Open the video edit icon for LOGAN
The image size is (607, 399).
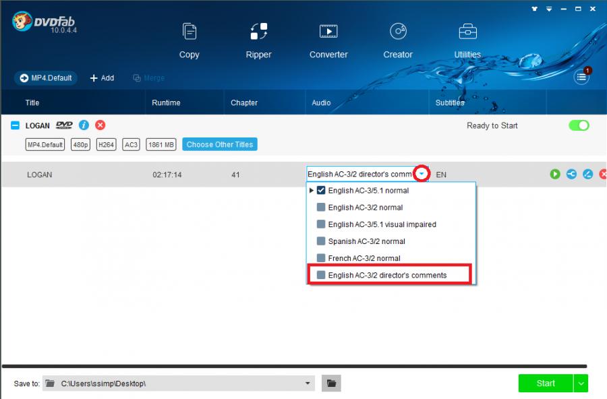587,174
